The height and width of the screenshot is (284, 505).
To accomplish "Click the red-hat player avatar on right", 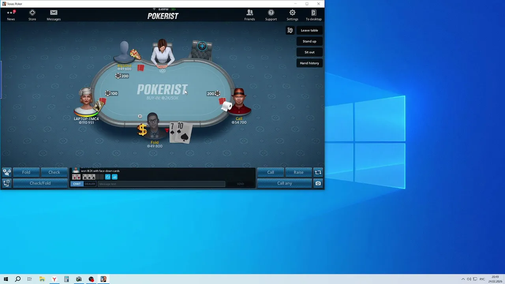I will (239, 101).
